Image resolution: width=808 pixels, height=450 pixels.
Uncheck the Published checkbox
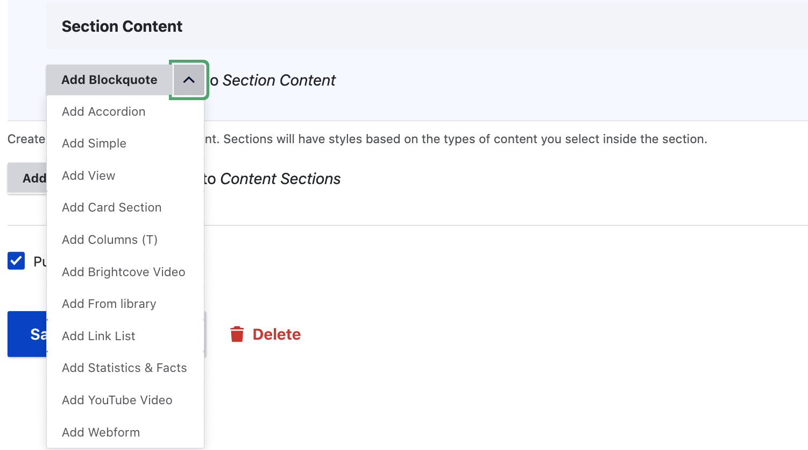tap(16, 261)
